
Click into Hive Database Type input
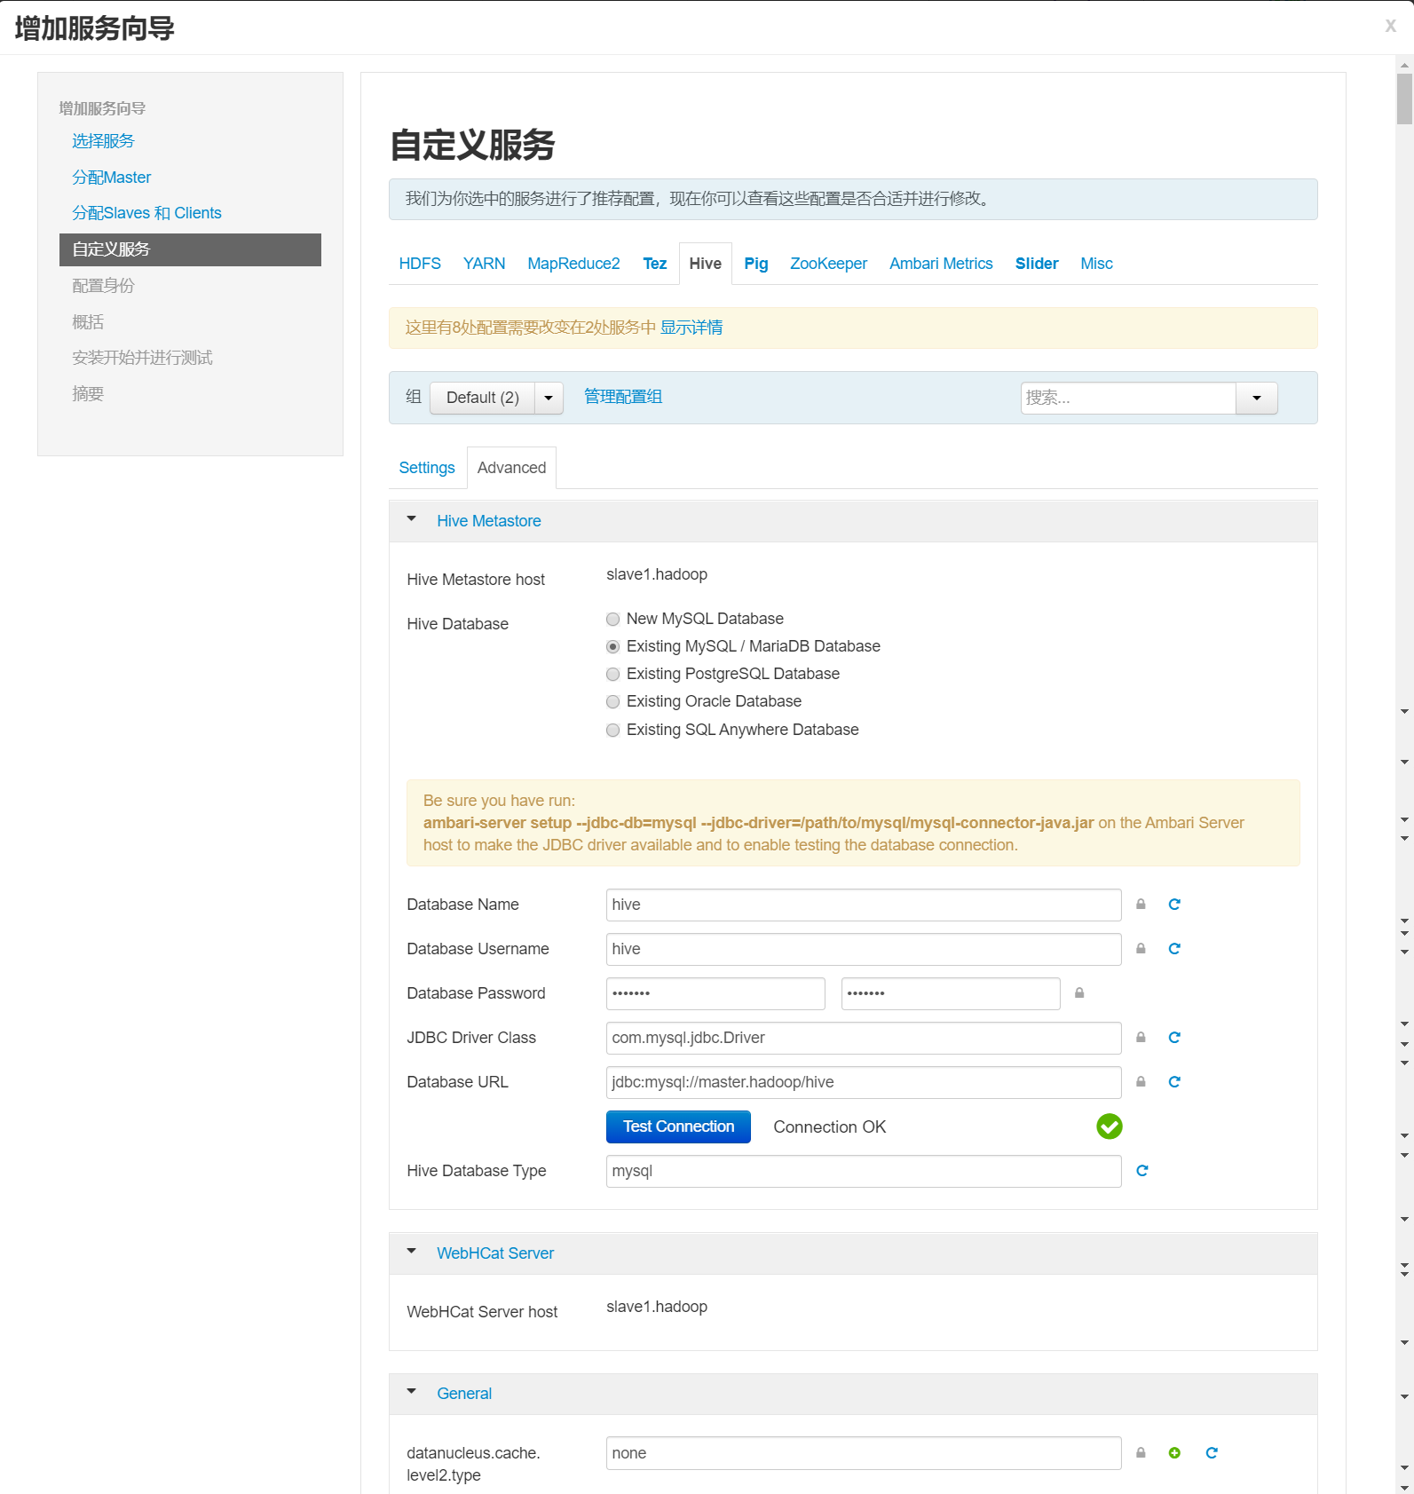click(x=864, y=1171)
